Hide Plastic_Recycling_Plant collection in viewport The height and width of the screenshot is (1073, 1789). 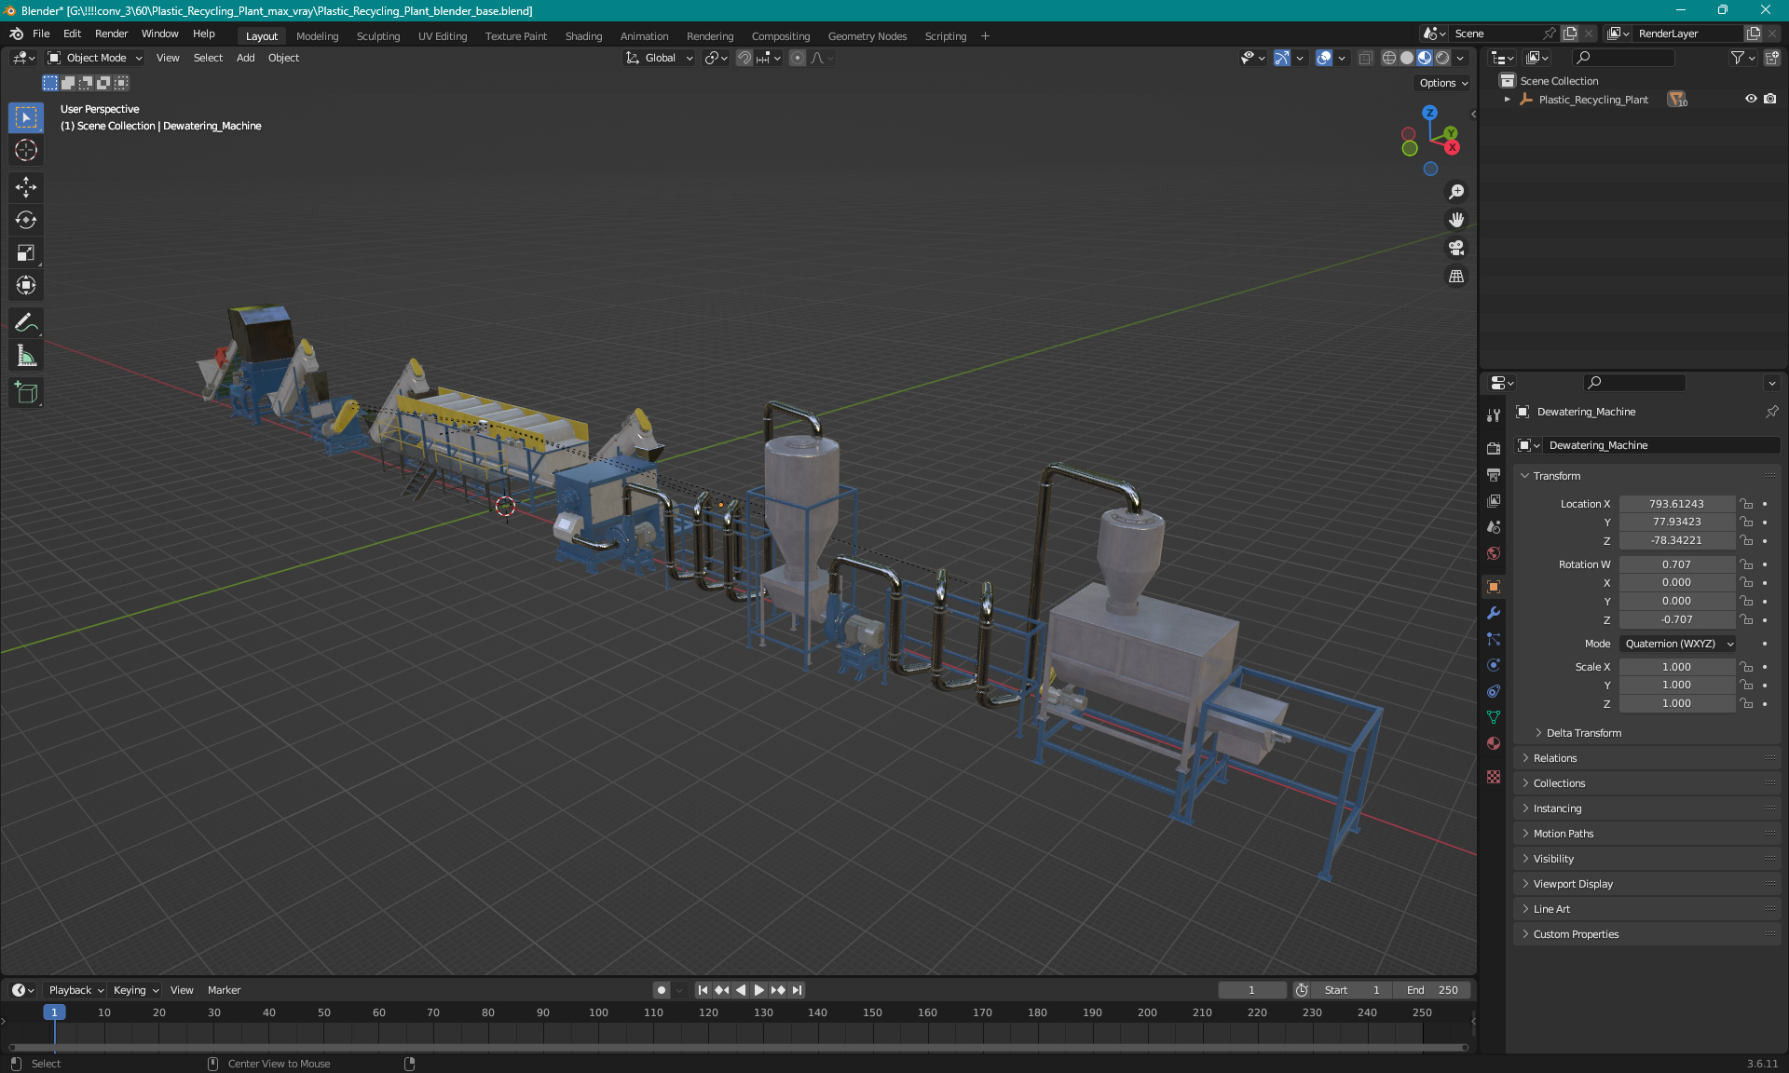pyautogui.click(x=1751, y=99)
